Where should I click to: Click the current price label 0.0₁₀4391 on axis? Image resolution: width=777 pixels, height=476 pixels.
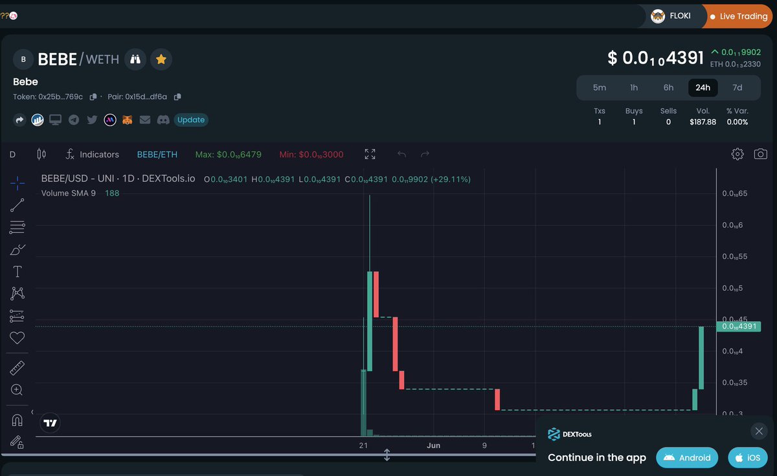(x=738, y=326)
